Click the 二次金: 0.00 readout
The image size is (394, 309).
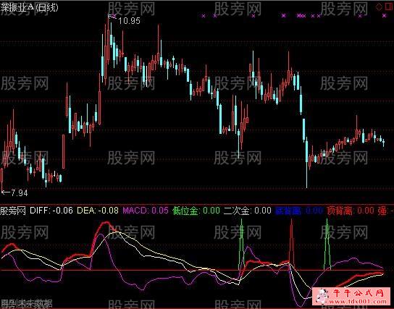coord(248,211)
